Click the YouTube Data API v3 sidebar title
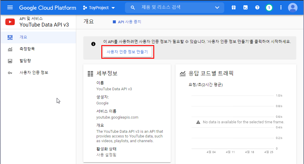 tap(44, 25)
